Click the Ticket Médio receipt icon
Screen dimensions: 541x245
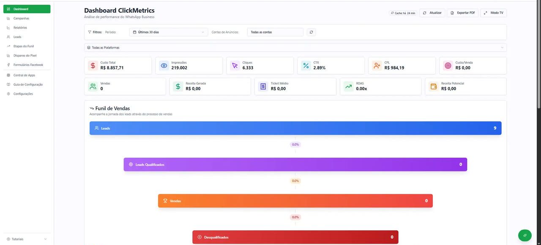point(263,87)
